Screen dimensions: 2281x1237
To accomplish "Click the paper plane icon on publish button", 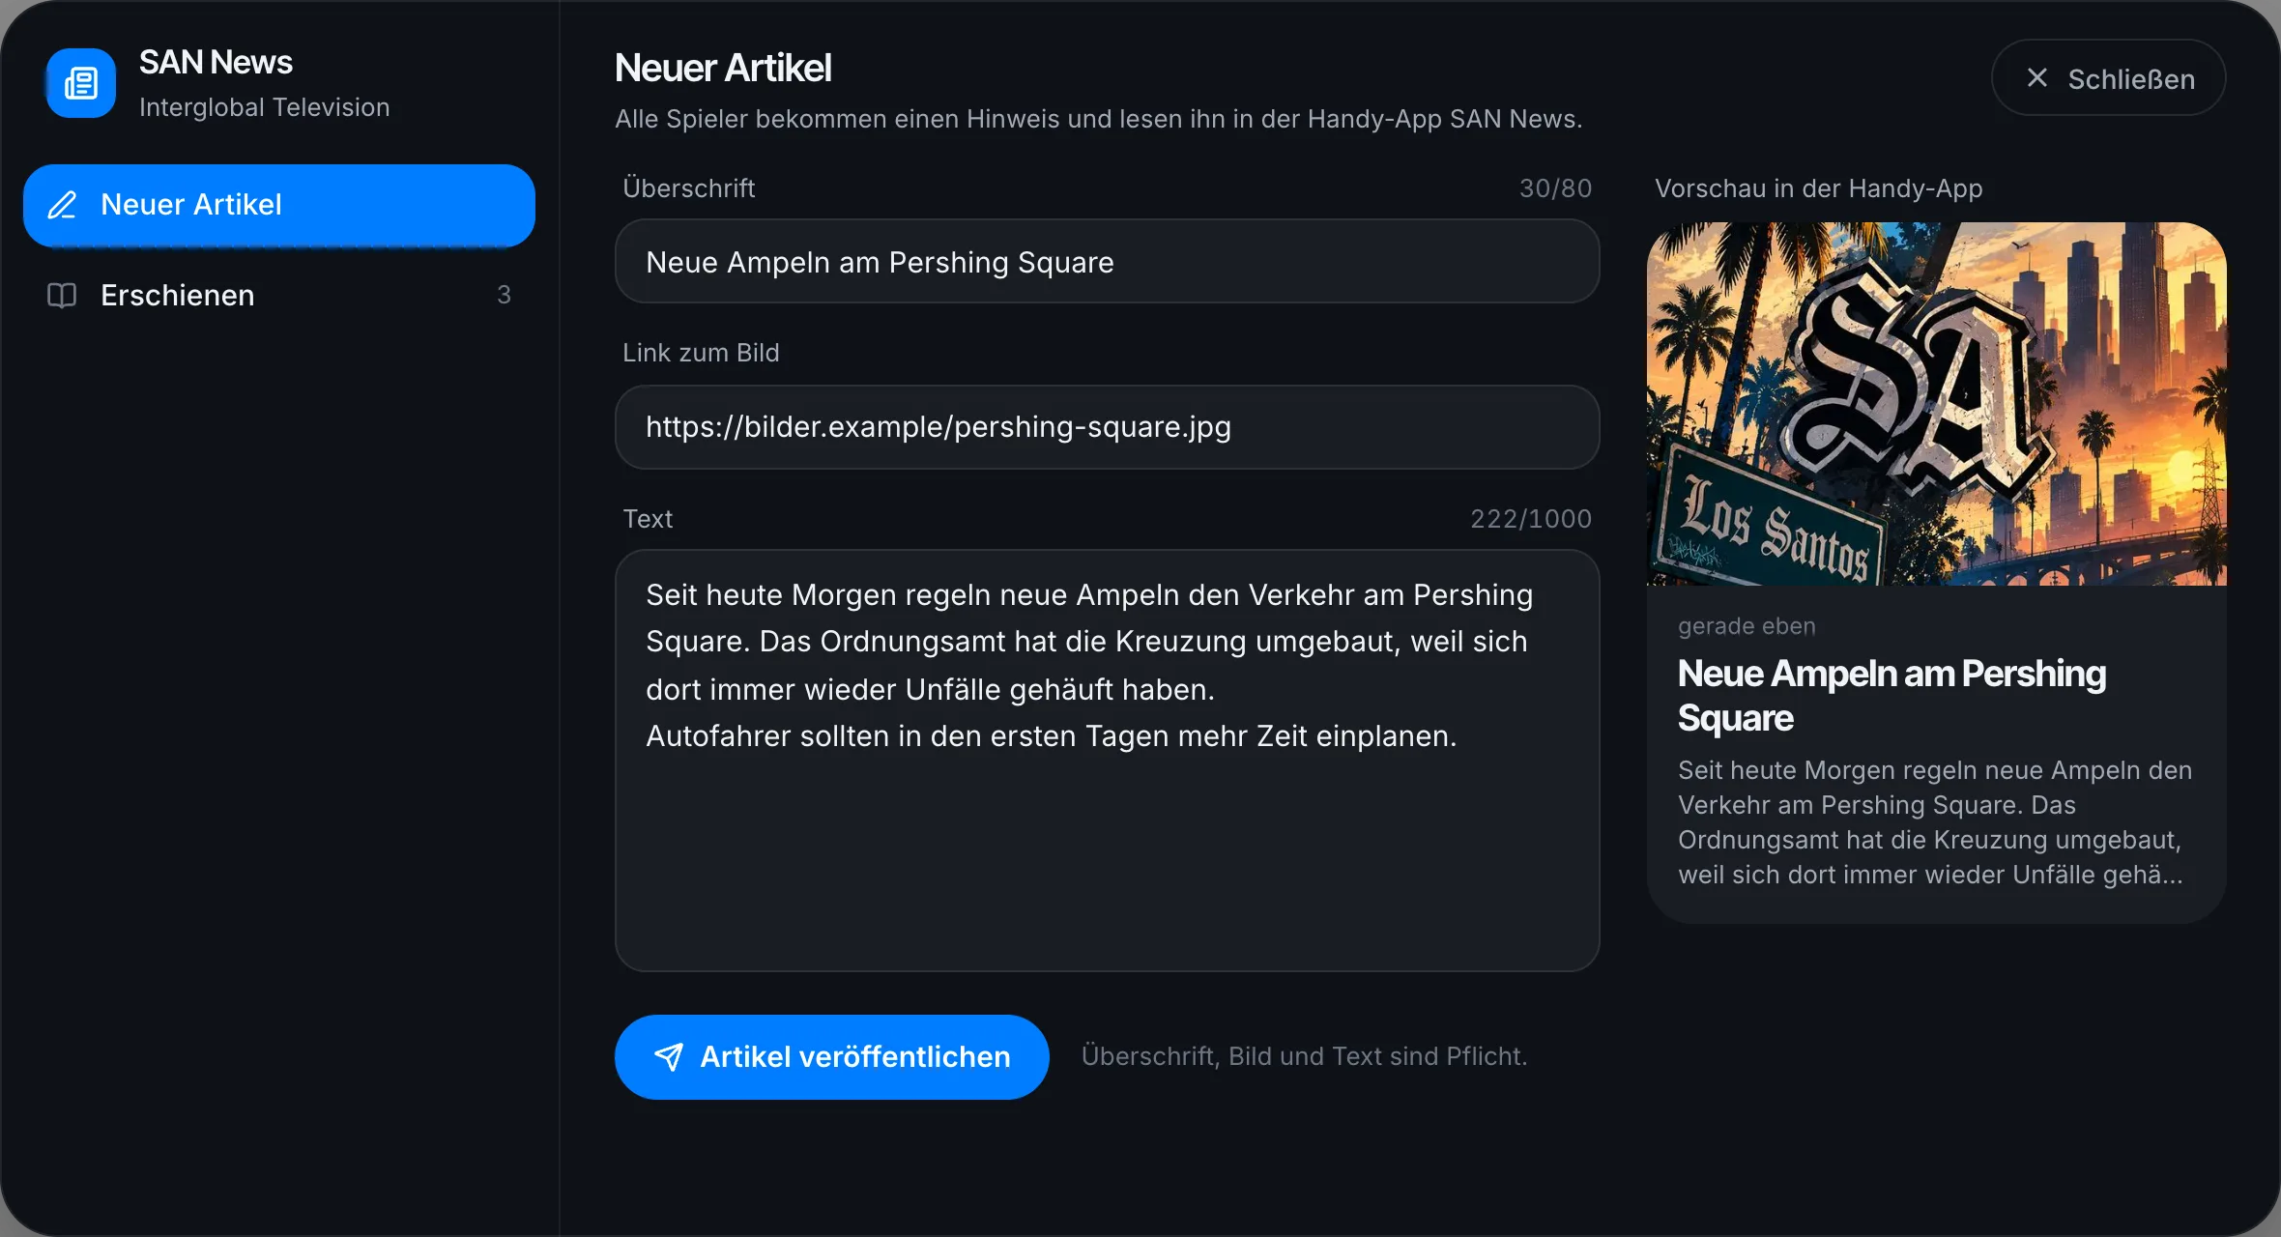I will [x=669, y=1056].
